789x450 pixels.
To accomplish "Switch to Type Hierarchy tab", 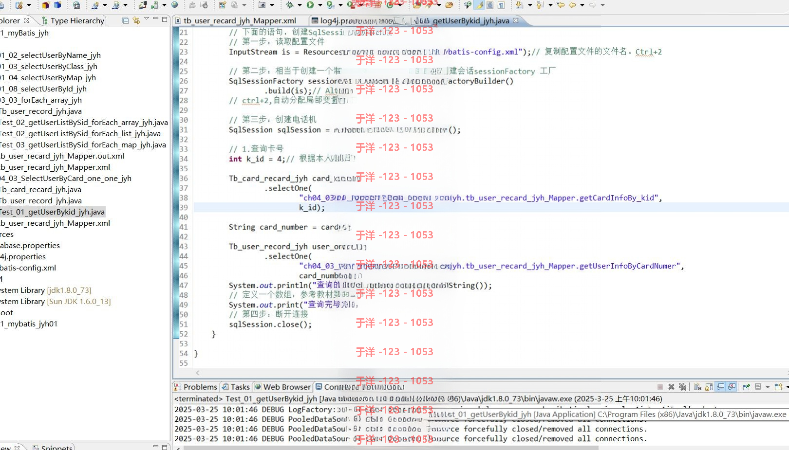I will (73, 20).
